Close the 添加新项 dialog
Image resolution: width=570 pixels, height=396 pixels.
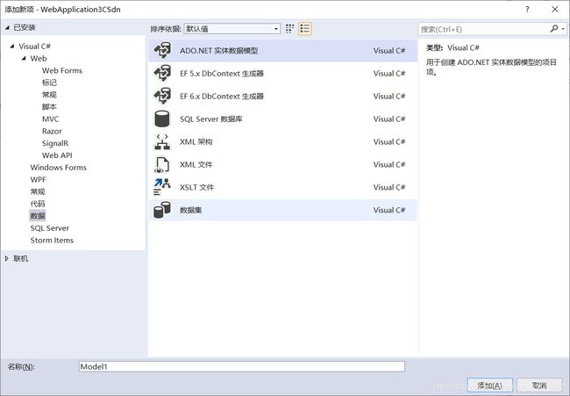pyautogui.click(x=555, y=10)
